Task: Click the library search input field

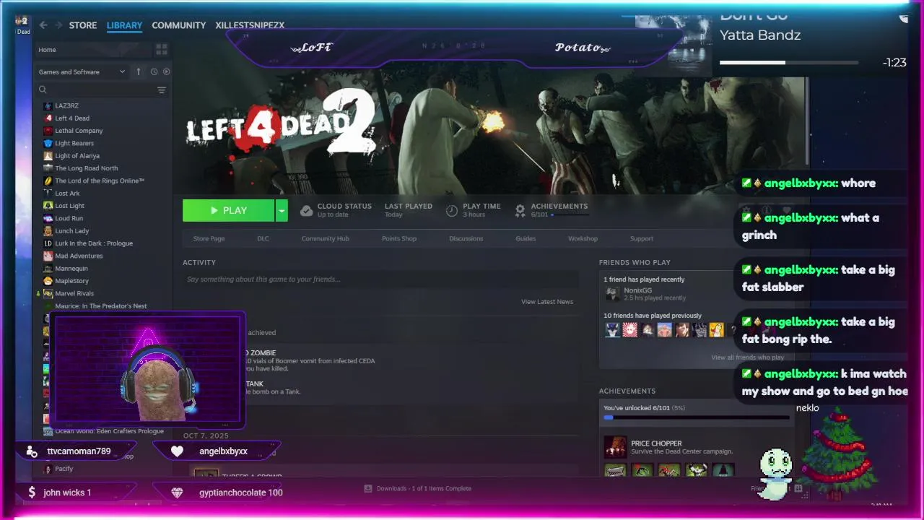Action: 101,90
